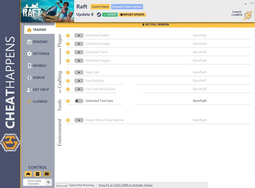
Task: Click the search magnifier for trainers
Action: pyautogui.click(x=48, y=182)
